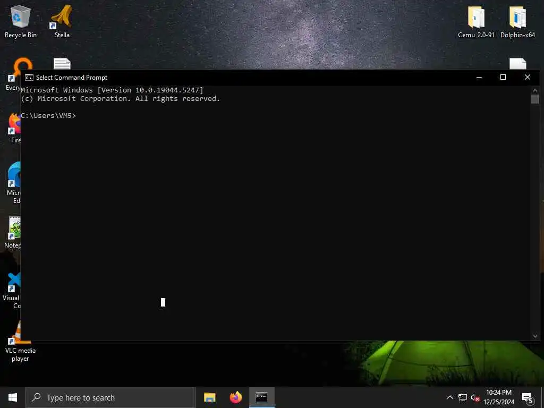Open the network status tray icon
The image size is (544, 408).
coord(463,397)
